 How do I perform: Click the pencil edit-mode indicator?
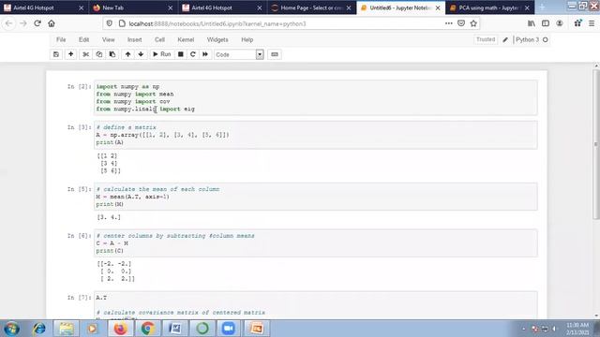coord(505,39)
